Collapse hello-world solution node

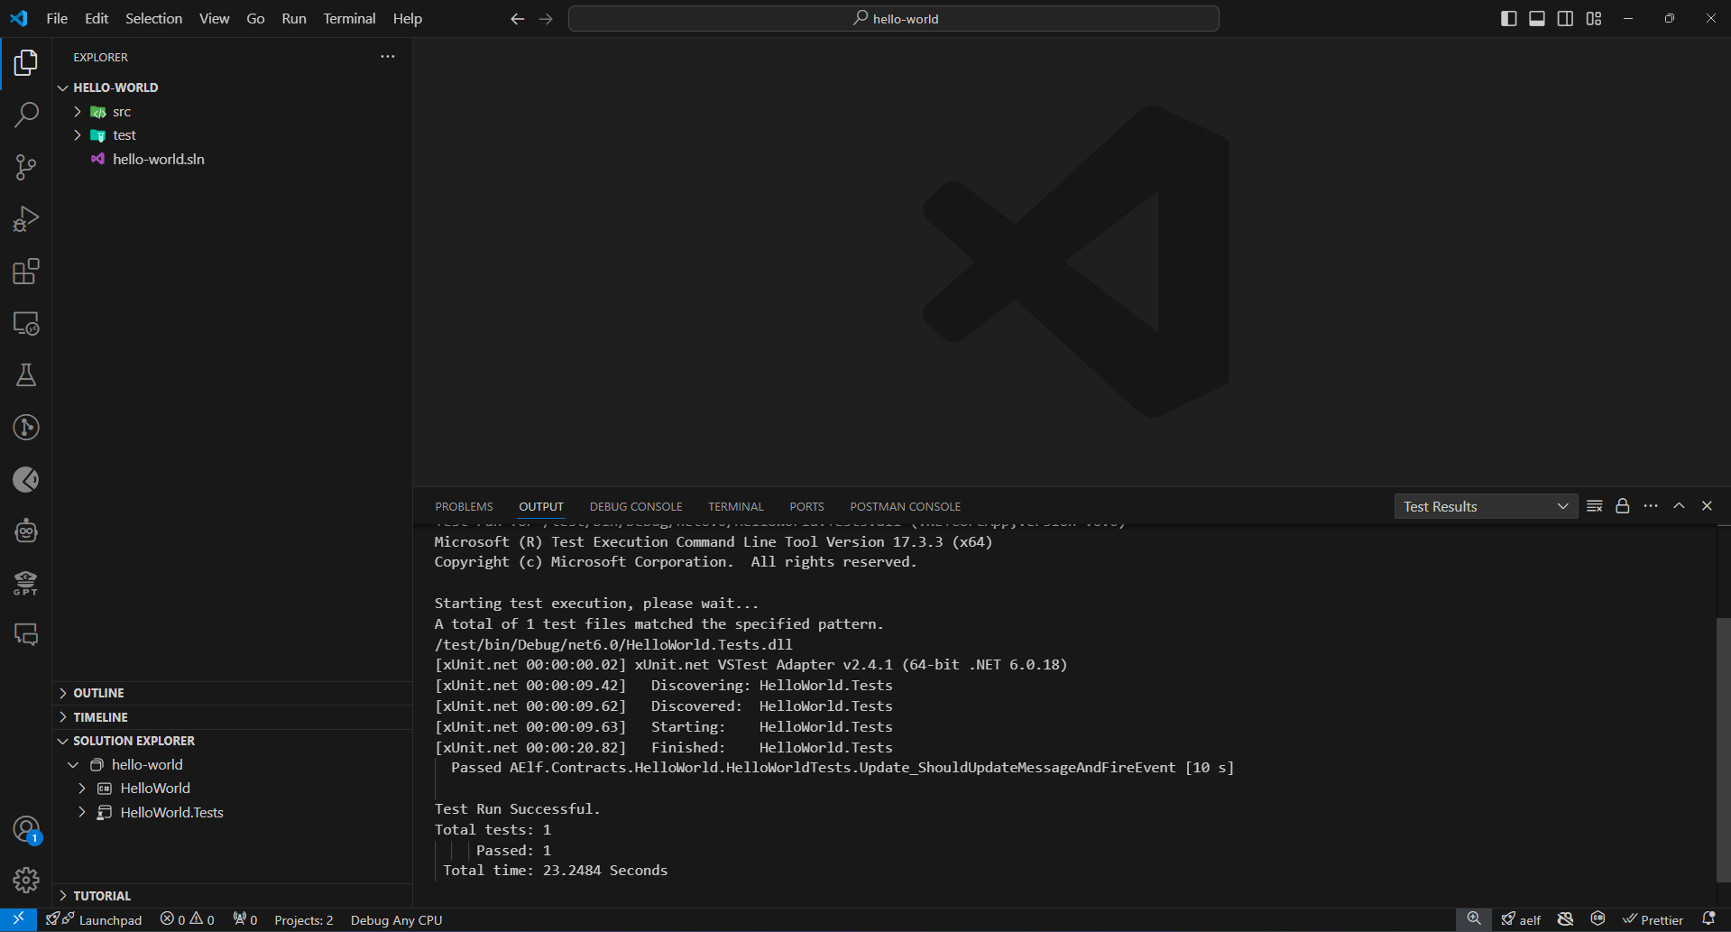coord(73,765)
